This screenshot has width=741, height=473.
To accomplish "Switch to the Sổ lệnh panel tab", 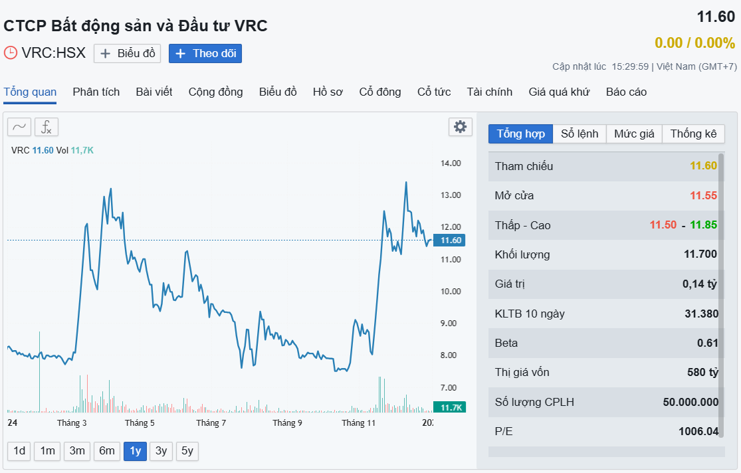I will coord(580,134).
